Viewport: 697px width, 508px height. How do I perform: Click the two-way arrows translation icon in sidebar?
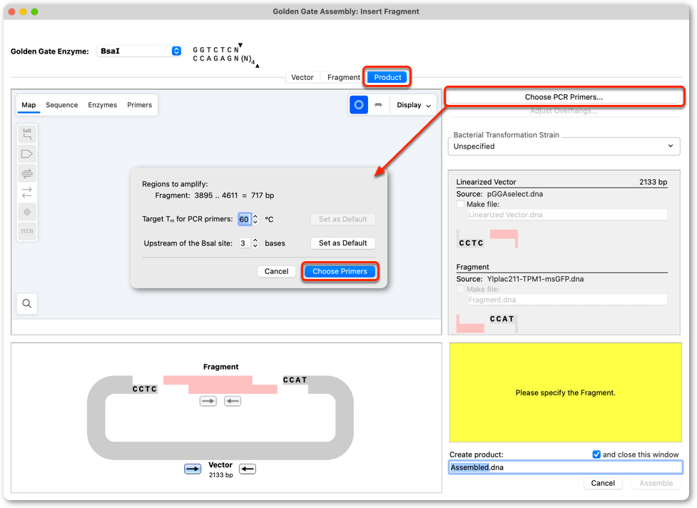coord(27,193)
